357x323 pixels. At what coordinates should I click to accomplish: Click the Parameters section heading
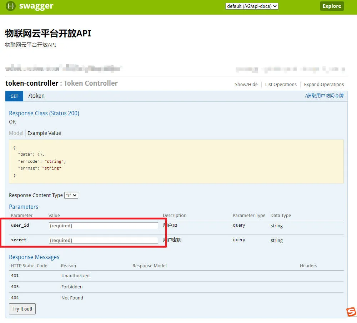(24, 207)
